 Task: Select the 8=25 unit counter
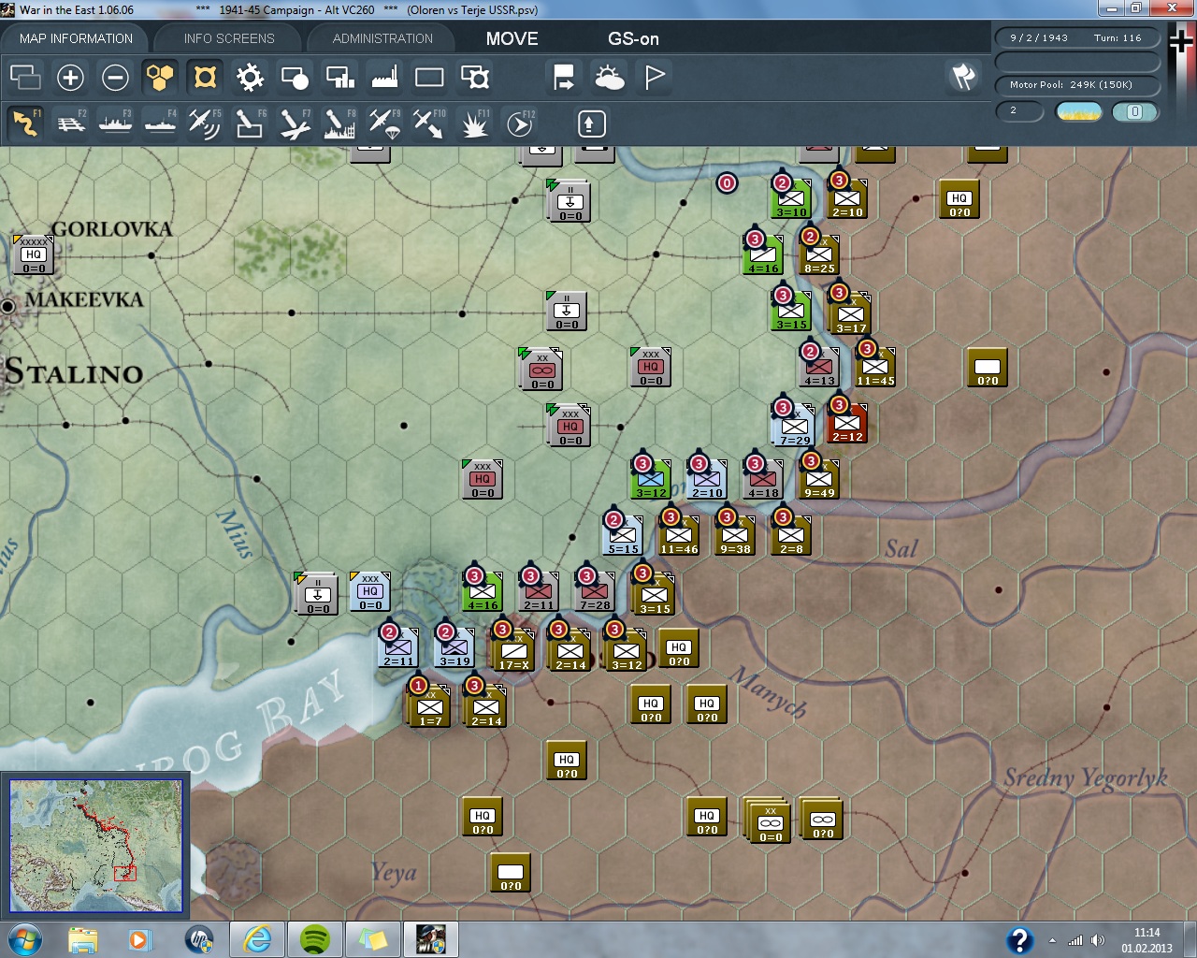point(819,254)
